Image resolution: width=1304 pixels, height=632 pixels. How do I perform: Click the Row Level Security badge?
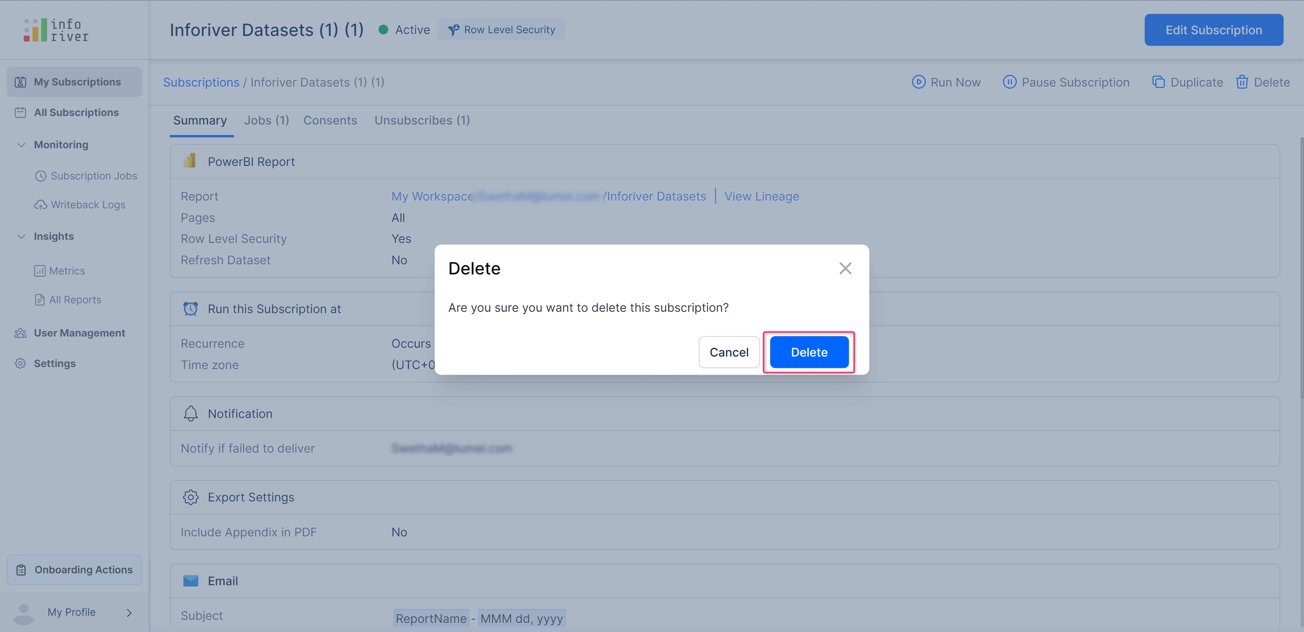[501, 30]
